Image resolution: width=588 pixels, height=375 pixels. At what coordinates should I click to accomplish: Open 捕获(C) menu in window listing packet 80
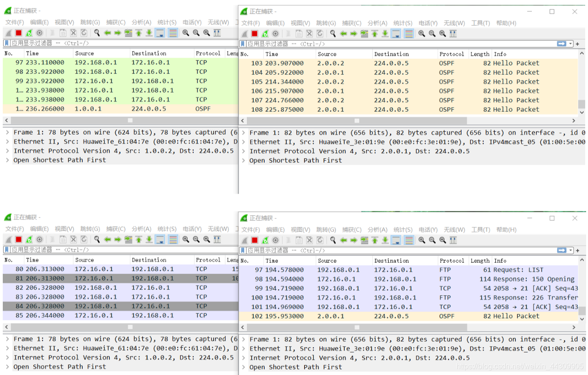pyautogui.click(x=116, y=229)
